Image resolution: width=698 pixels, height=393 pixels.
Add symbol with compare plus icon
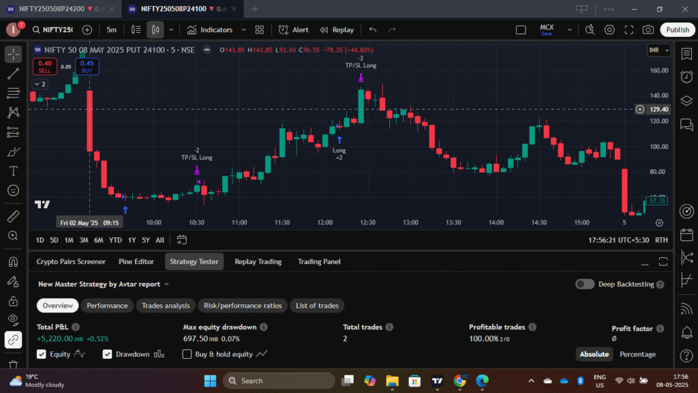pos(87,30)
